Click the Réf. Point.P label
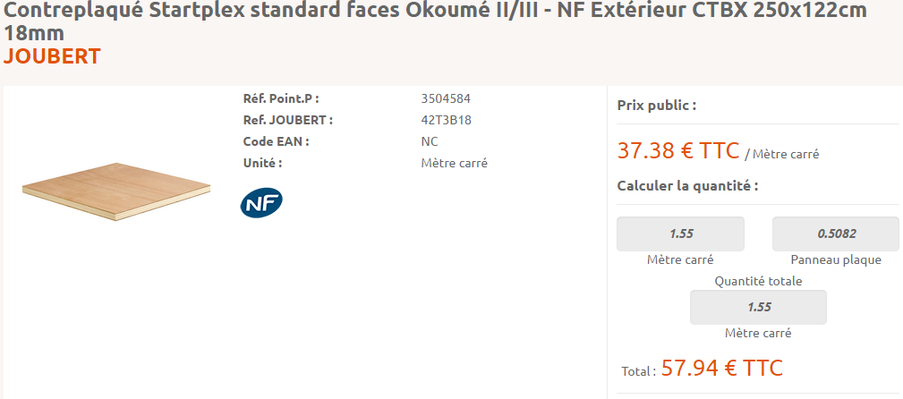 281,98
